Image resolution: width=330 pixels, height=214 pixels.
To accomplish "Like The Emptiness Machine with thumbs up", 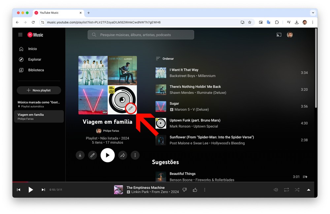I will [x=195, y=190].
